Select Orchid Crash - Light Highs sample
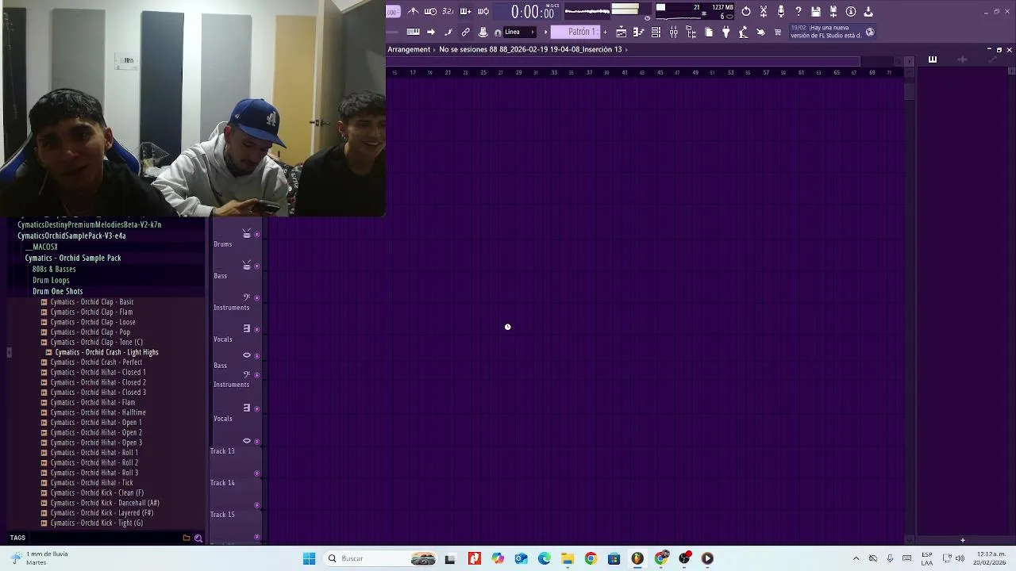 click(x=106, y=352)
